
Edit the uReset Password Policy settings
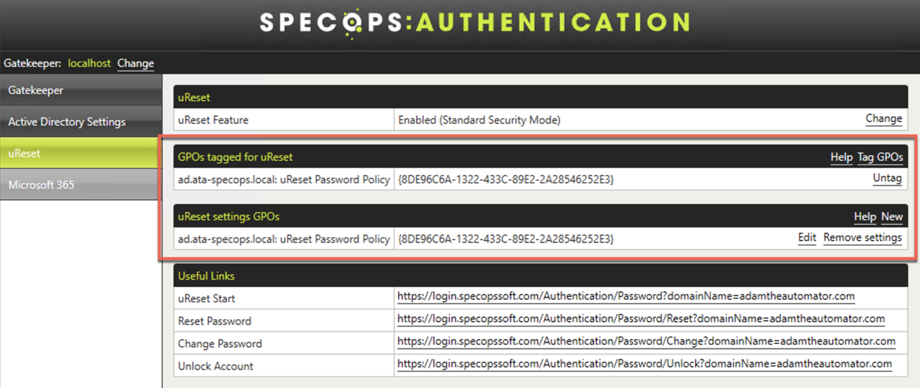807,238
